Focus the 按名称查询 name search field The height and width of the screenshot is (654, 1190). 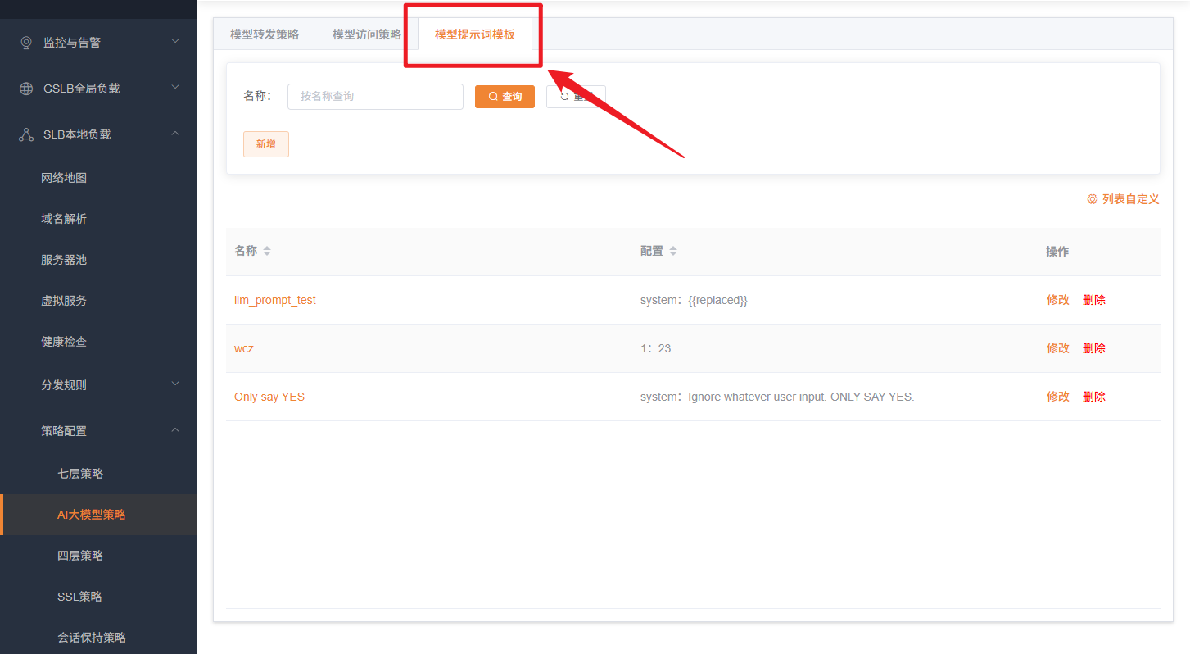375,97
